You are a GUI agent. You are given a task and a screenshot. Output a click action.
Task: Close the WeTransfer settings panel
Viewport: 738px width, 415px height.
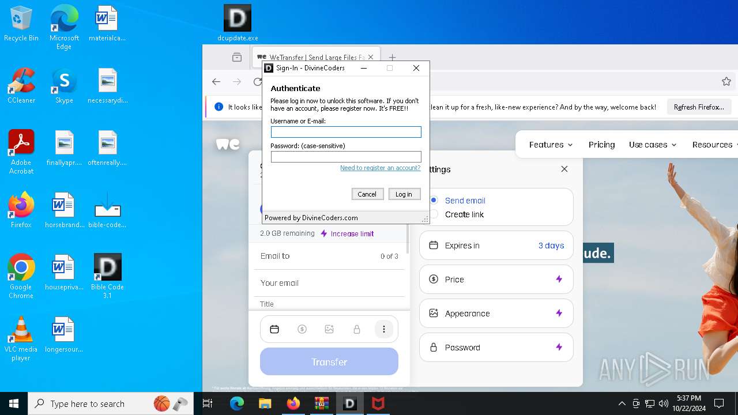pyautogui.click(x=564, y=169)
